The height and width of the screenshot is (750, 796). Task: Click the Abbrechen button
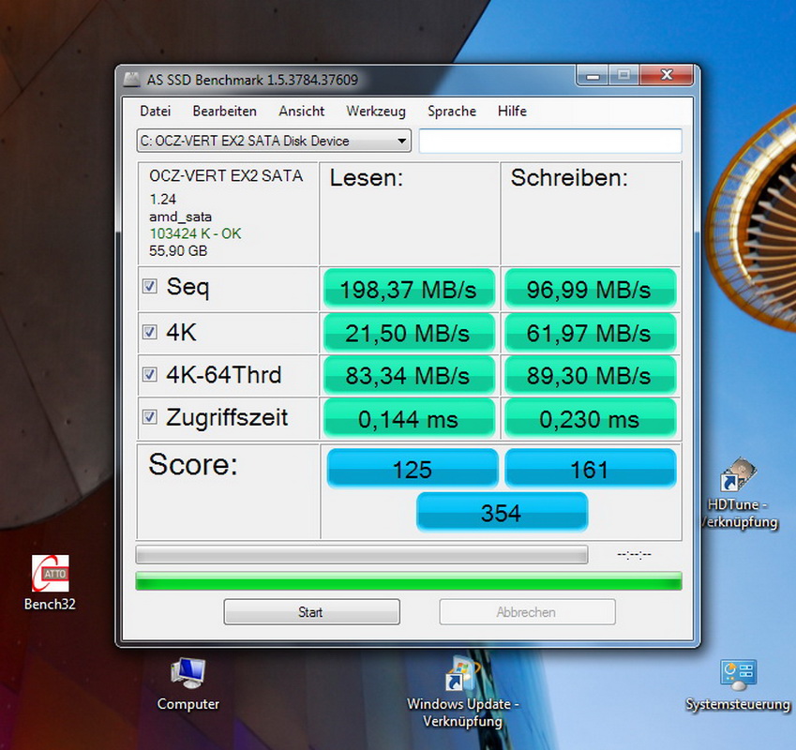(x=527, y=612)
